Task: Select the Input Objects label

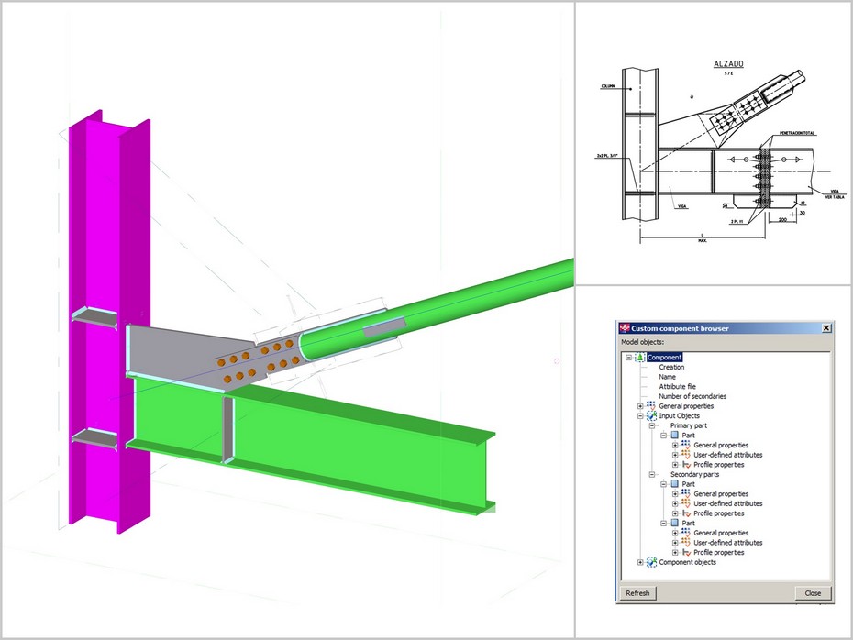Action: click(x=679, y=416)
